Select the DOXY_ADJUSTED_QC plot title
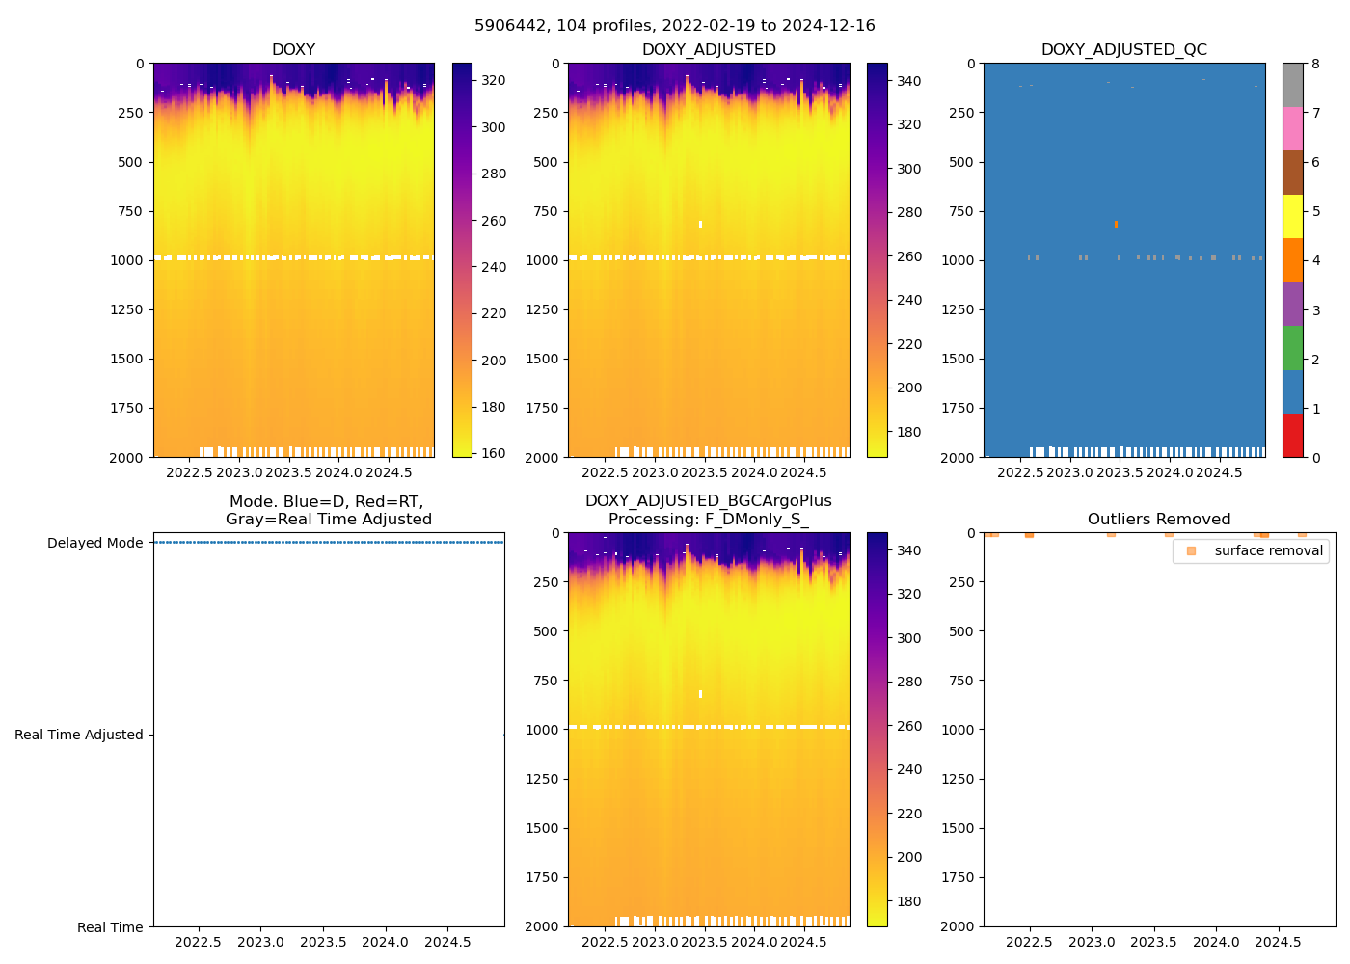 (x=1123, y=50)
